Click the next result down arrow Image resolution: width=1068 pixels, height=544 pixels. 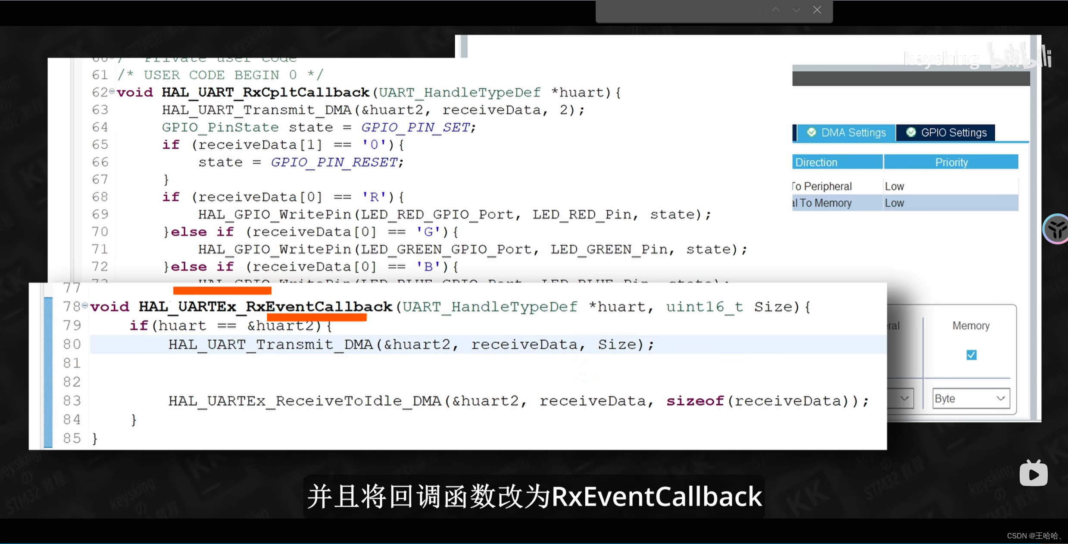796,9
